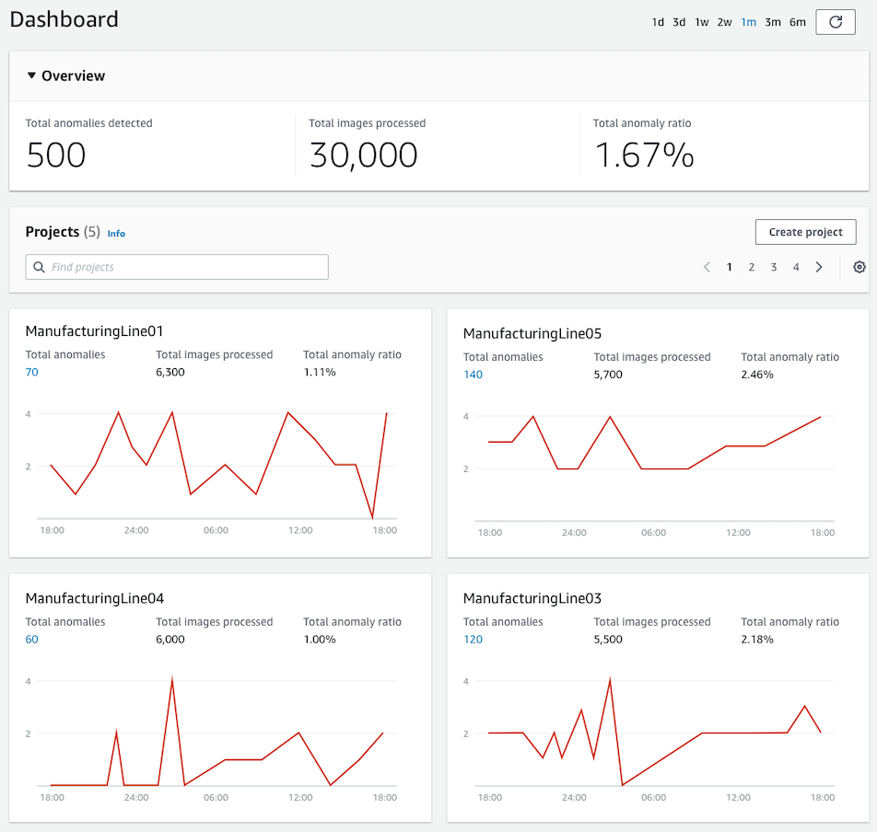Screen dimensions: 877x832
Task: Click the 5,700 images processed value
Action: [x=608, y=375]
